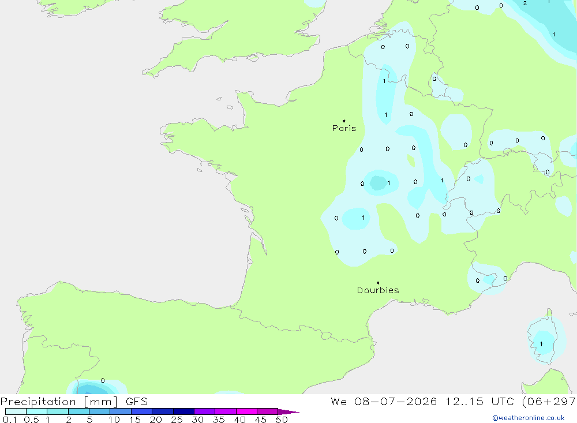Click the legend's arrow tip above 50

(288, 412)
